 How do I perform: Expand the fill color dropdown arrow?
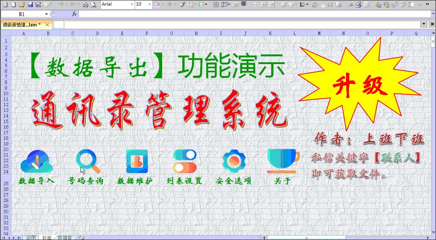coord(163,4)
